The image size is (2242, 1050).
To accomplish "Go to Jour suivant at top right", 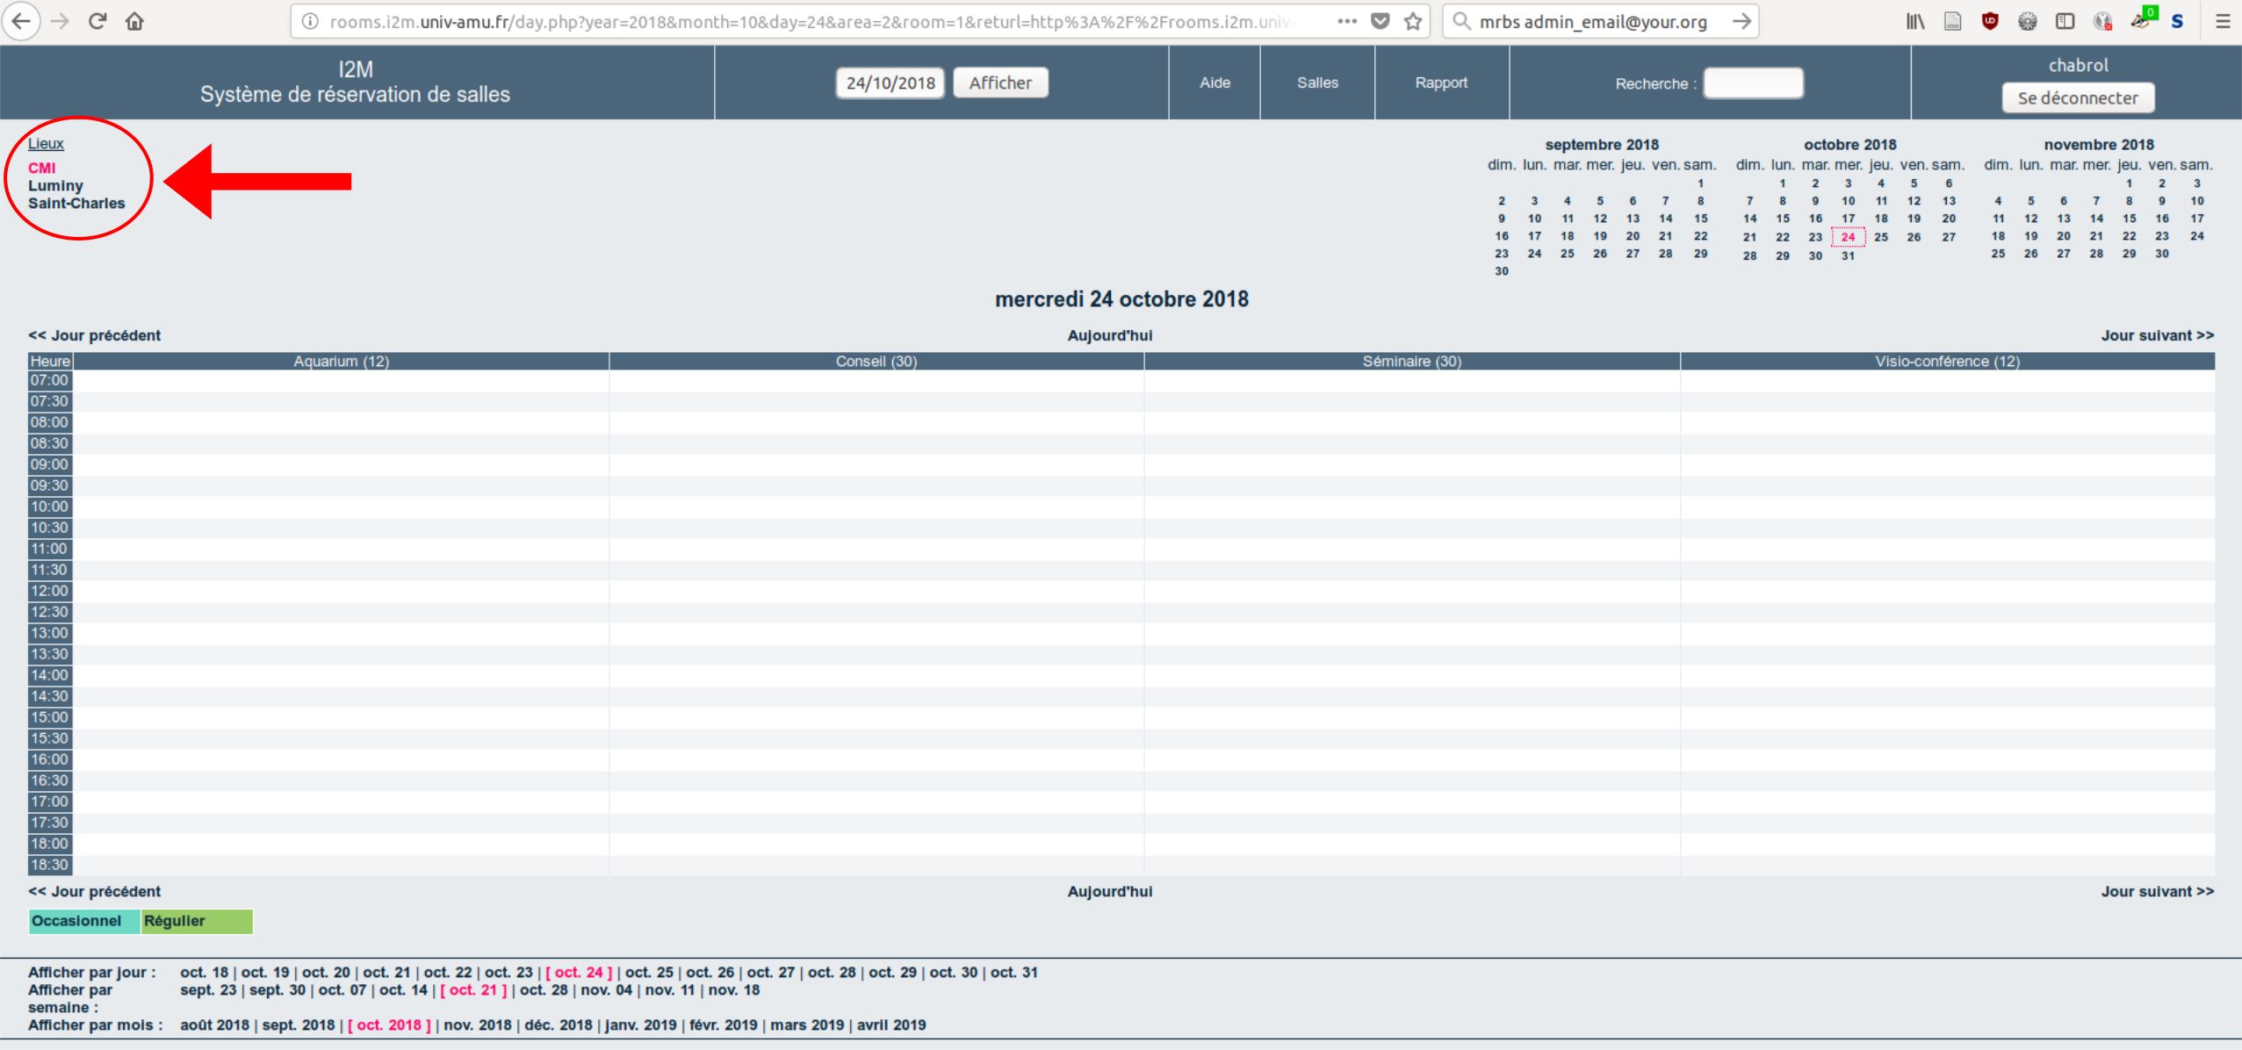I will tap(2156, 335).
